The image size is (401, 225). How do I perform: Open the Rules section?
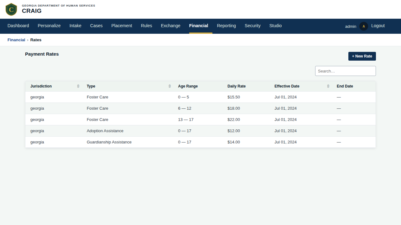tap(147, 26)
